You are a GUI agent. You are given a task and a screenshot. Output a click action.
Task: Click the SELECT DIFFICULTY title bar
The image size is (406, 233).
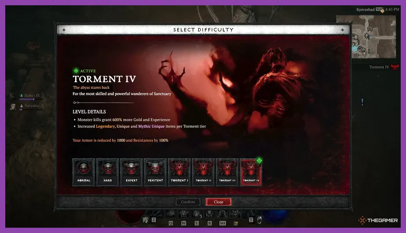(203, 29)
